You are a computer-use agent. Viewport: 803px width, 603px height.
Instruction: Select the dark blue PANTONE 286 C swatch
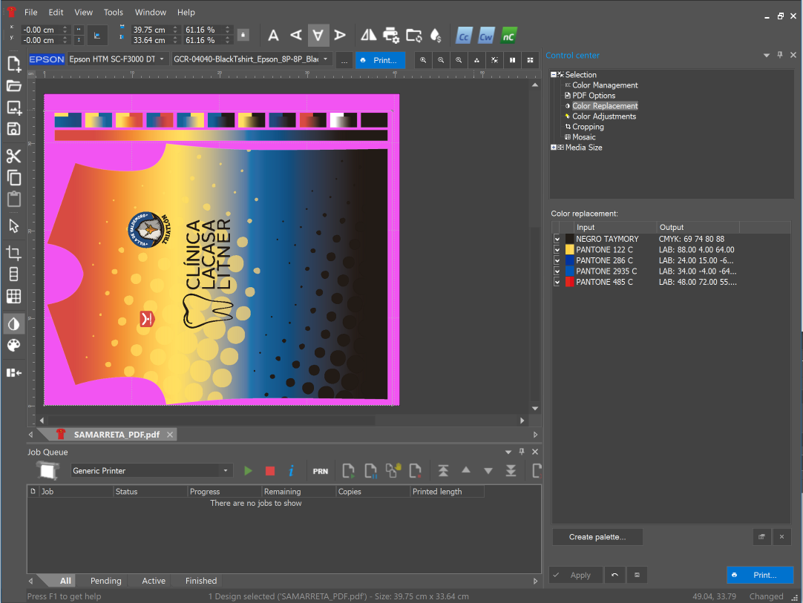569,260
